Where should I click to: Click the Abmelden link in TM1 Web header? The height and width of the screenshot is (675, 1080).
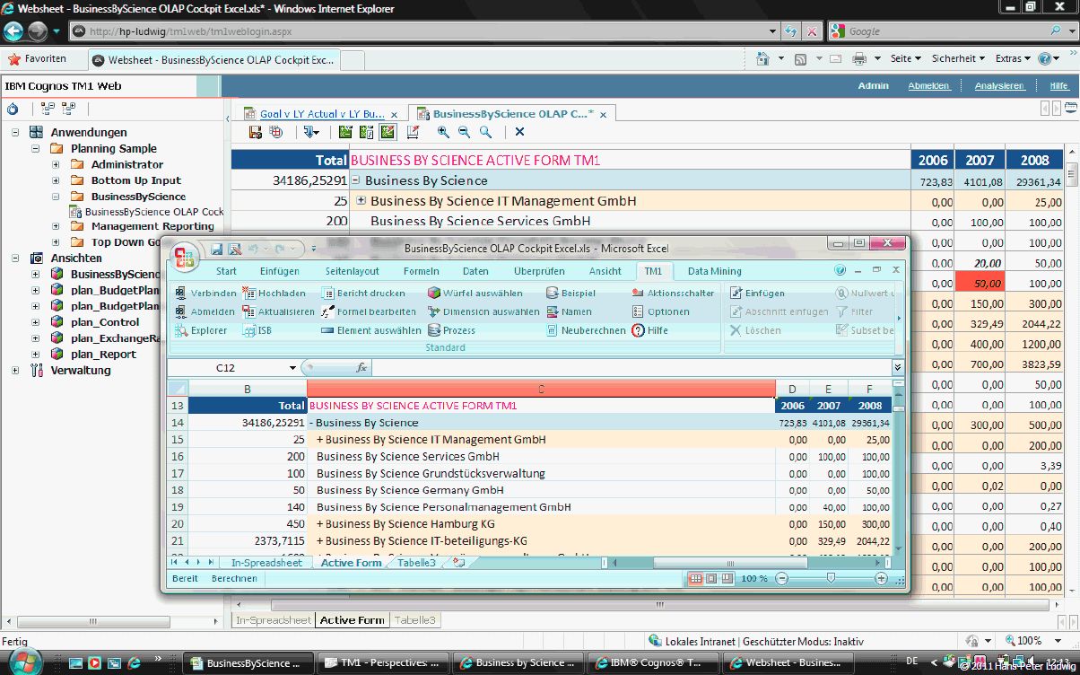(x=928, y=86)
